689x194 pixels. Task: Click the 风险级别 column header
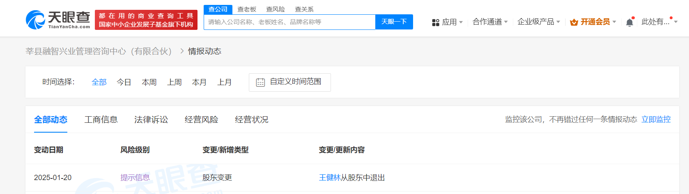tap(135, 150)
